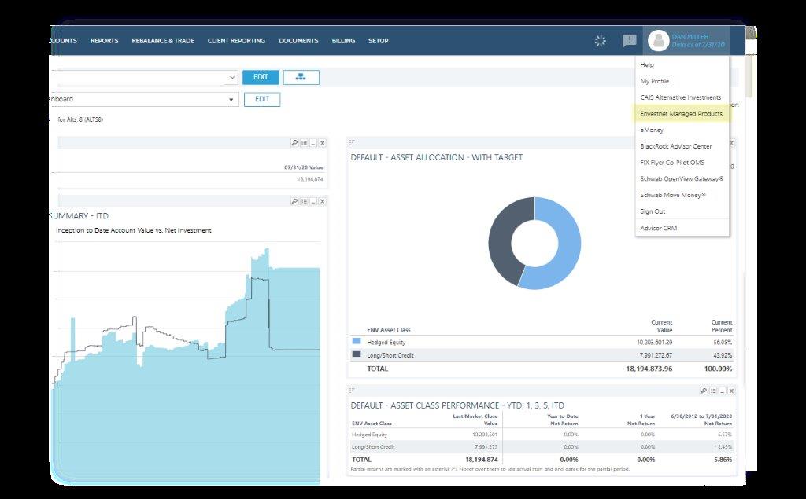Click the Year to Date Net Return header
The width and height of the screenshot is (806, 499).
[x=563, y=420]
